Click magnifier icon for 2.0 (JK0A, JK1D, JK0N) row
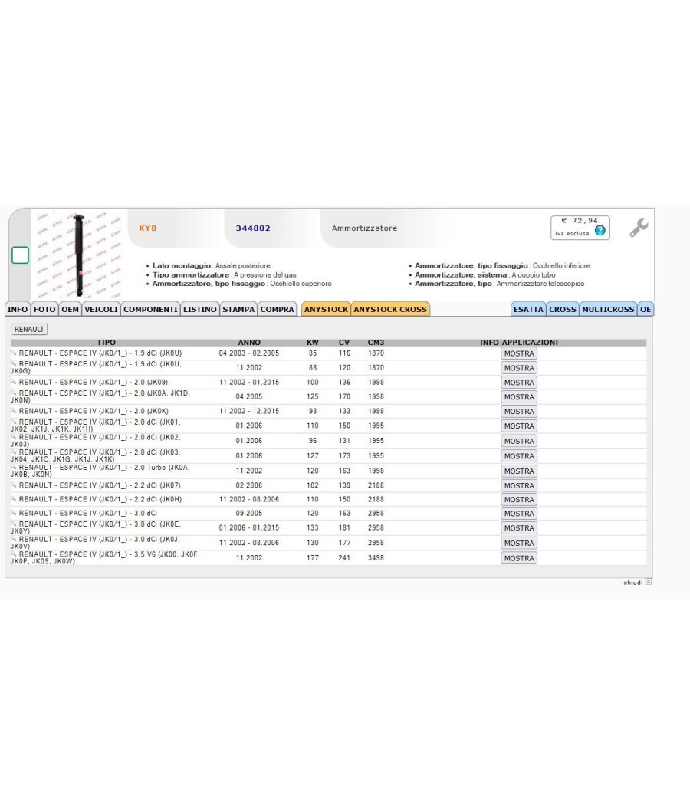The width and height of the screenshot is (690, 805). tap(14, 393)
